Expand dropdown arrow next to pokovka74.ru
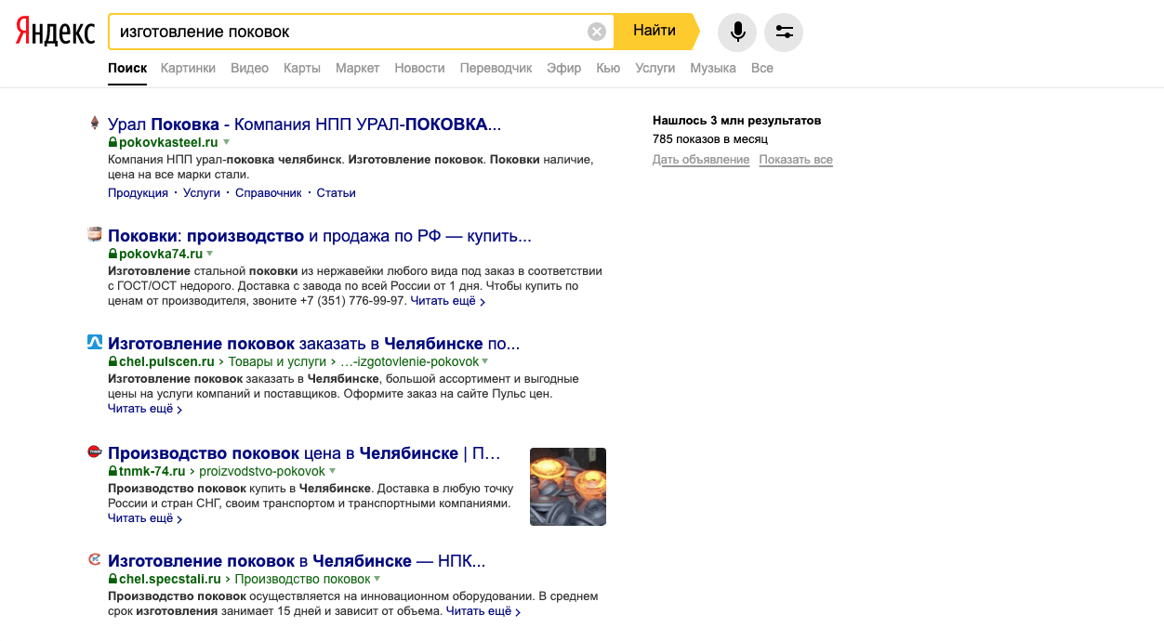1164x641 pixels. click(x=210, y=254)
